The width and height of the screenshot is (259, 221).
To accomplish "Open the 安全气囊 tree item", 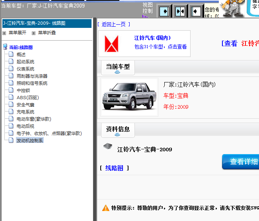I will click(25, 105).
